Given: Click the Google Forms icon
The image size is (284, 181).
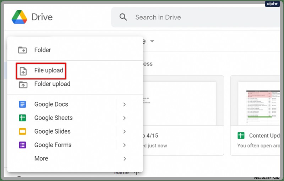Looking at the screenshot, I should [22, 145].
